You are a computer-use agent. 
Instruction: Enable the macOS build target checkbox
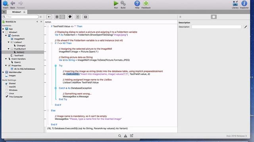point(7,87)
